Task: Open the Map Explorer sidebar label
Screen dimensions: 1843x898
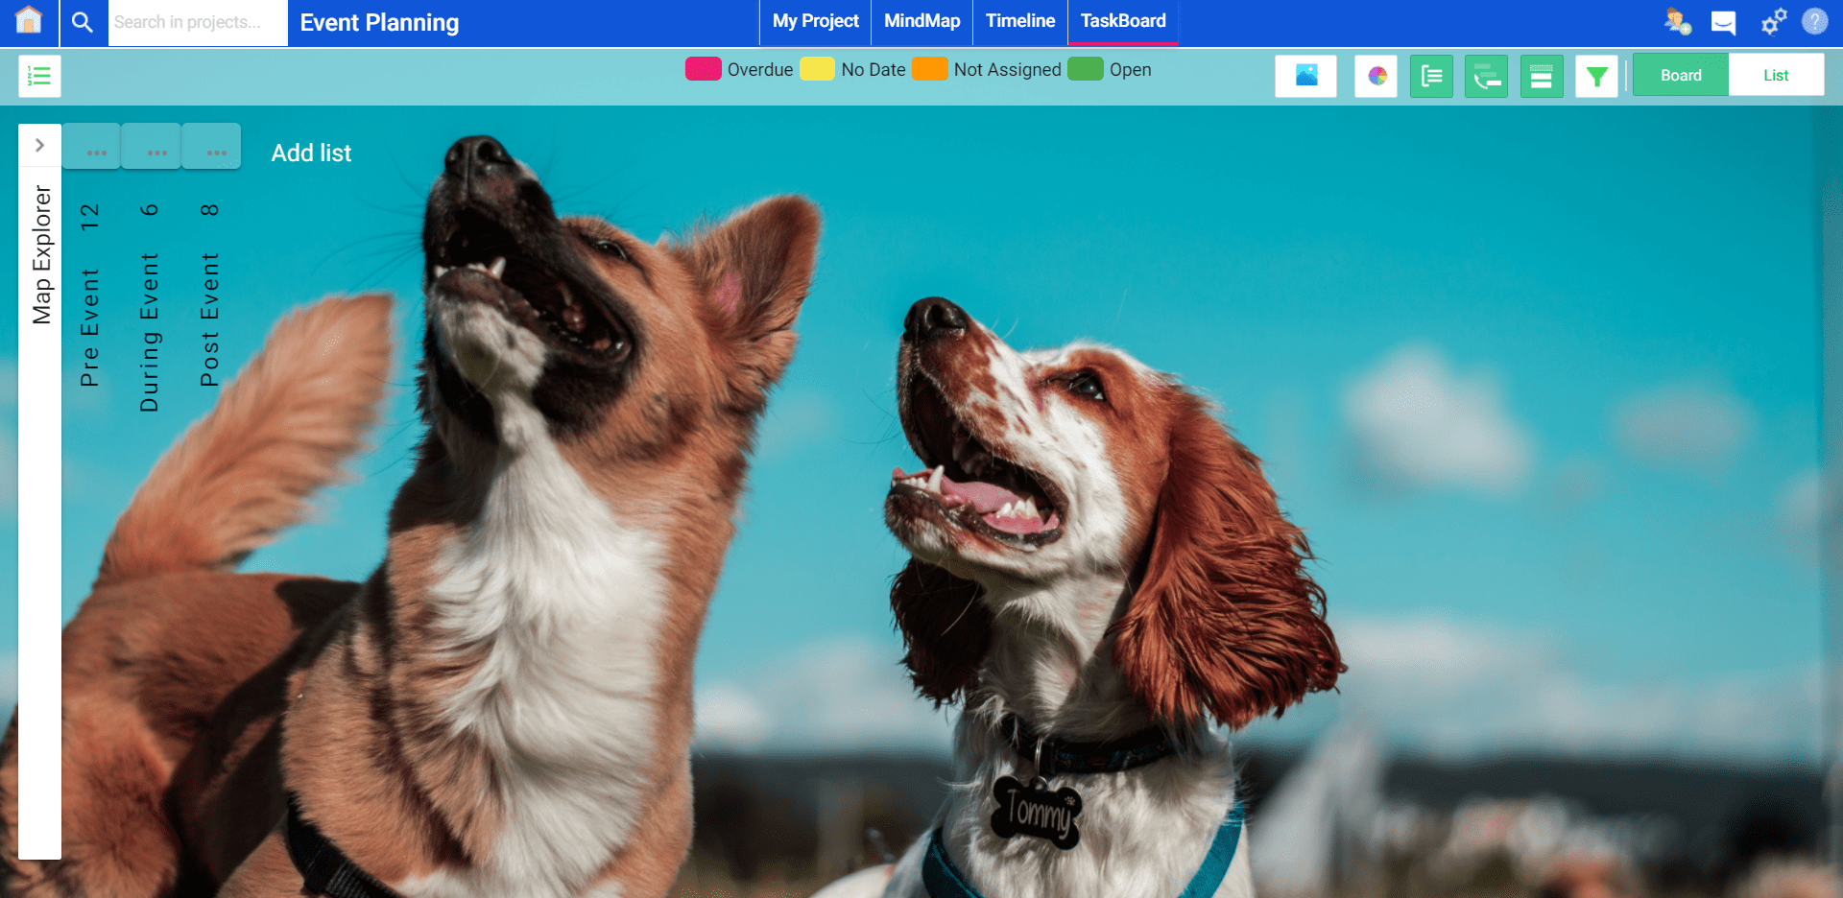Action: (x=40, y=254)
